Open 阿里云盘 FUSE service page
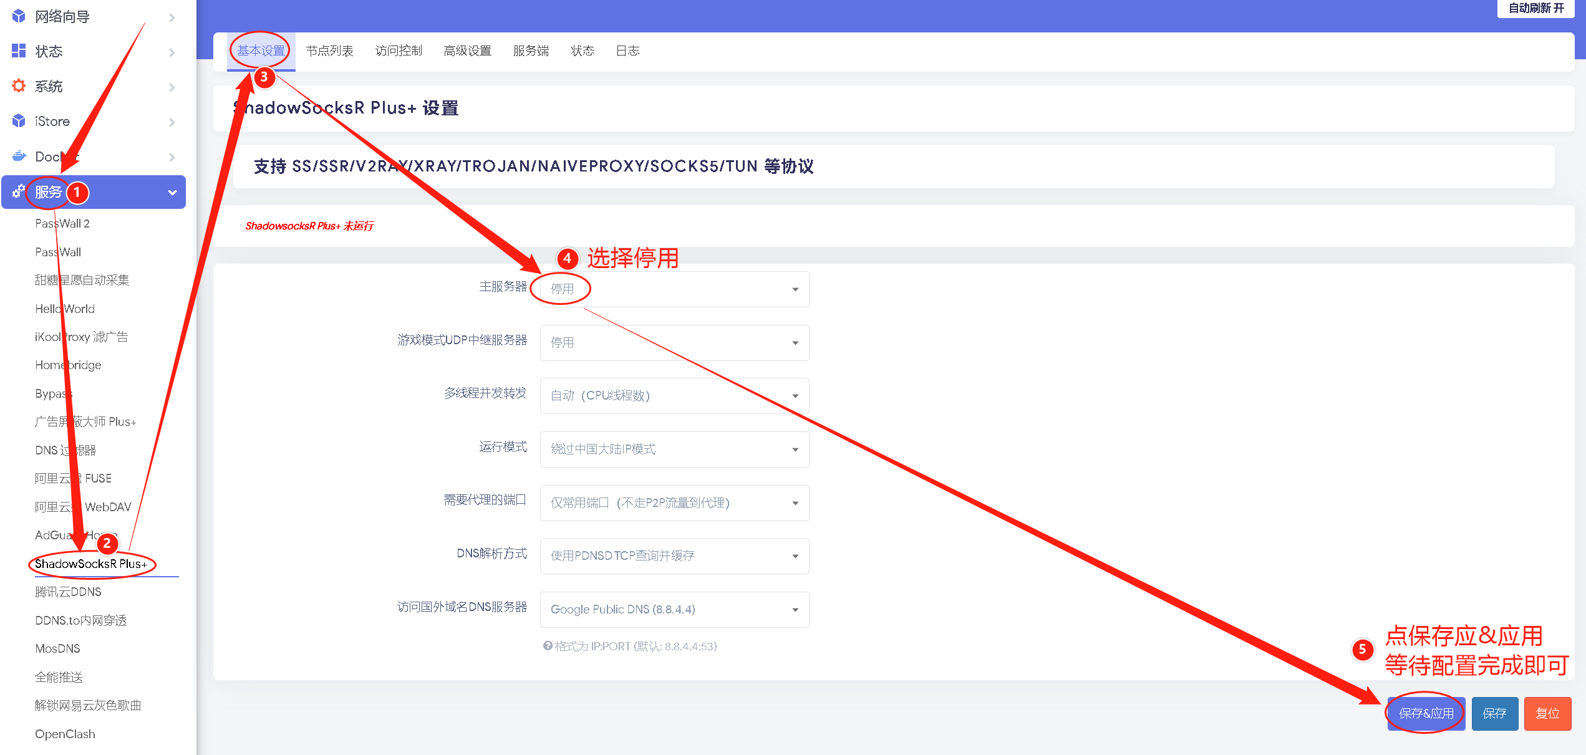Viewport: 1586px width, 755px height. (73, 479)
